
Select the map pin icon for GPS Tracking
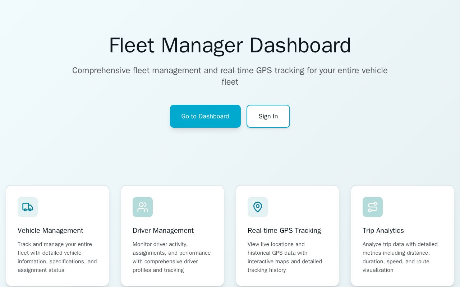258,207
